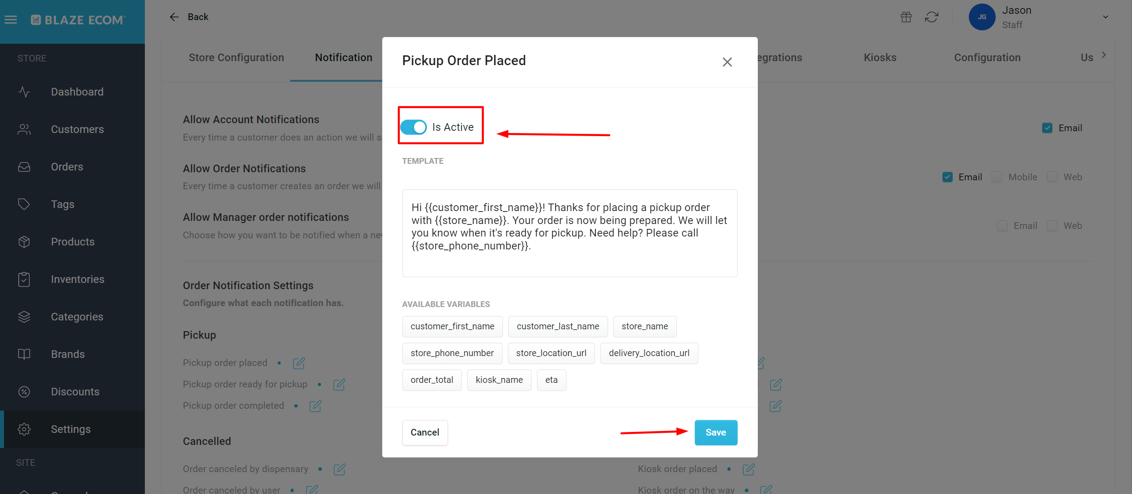Edit Pickup order ready for pickup template
The image size is (1132, 494).
pyautogui.click(x=339, y=385)
